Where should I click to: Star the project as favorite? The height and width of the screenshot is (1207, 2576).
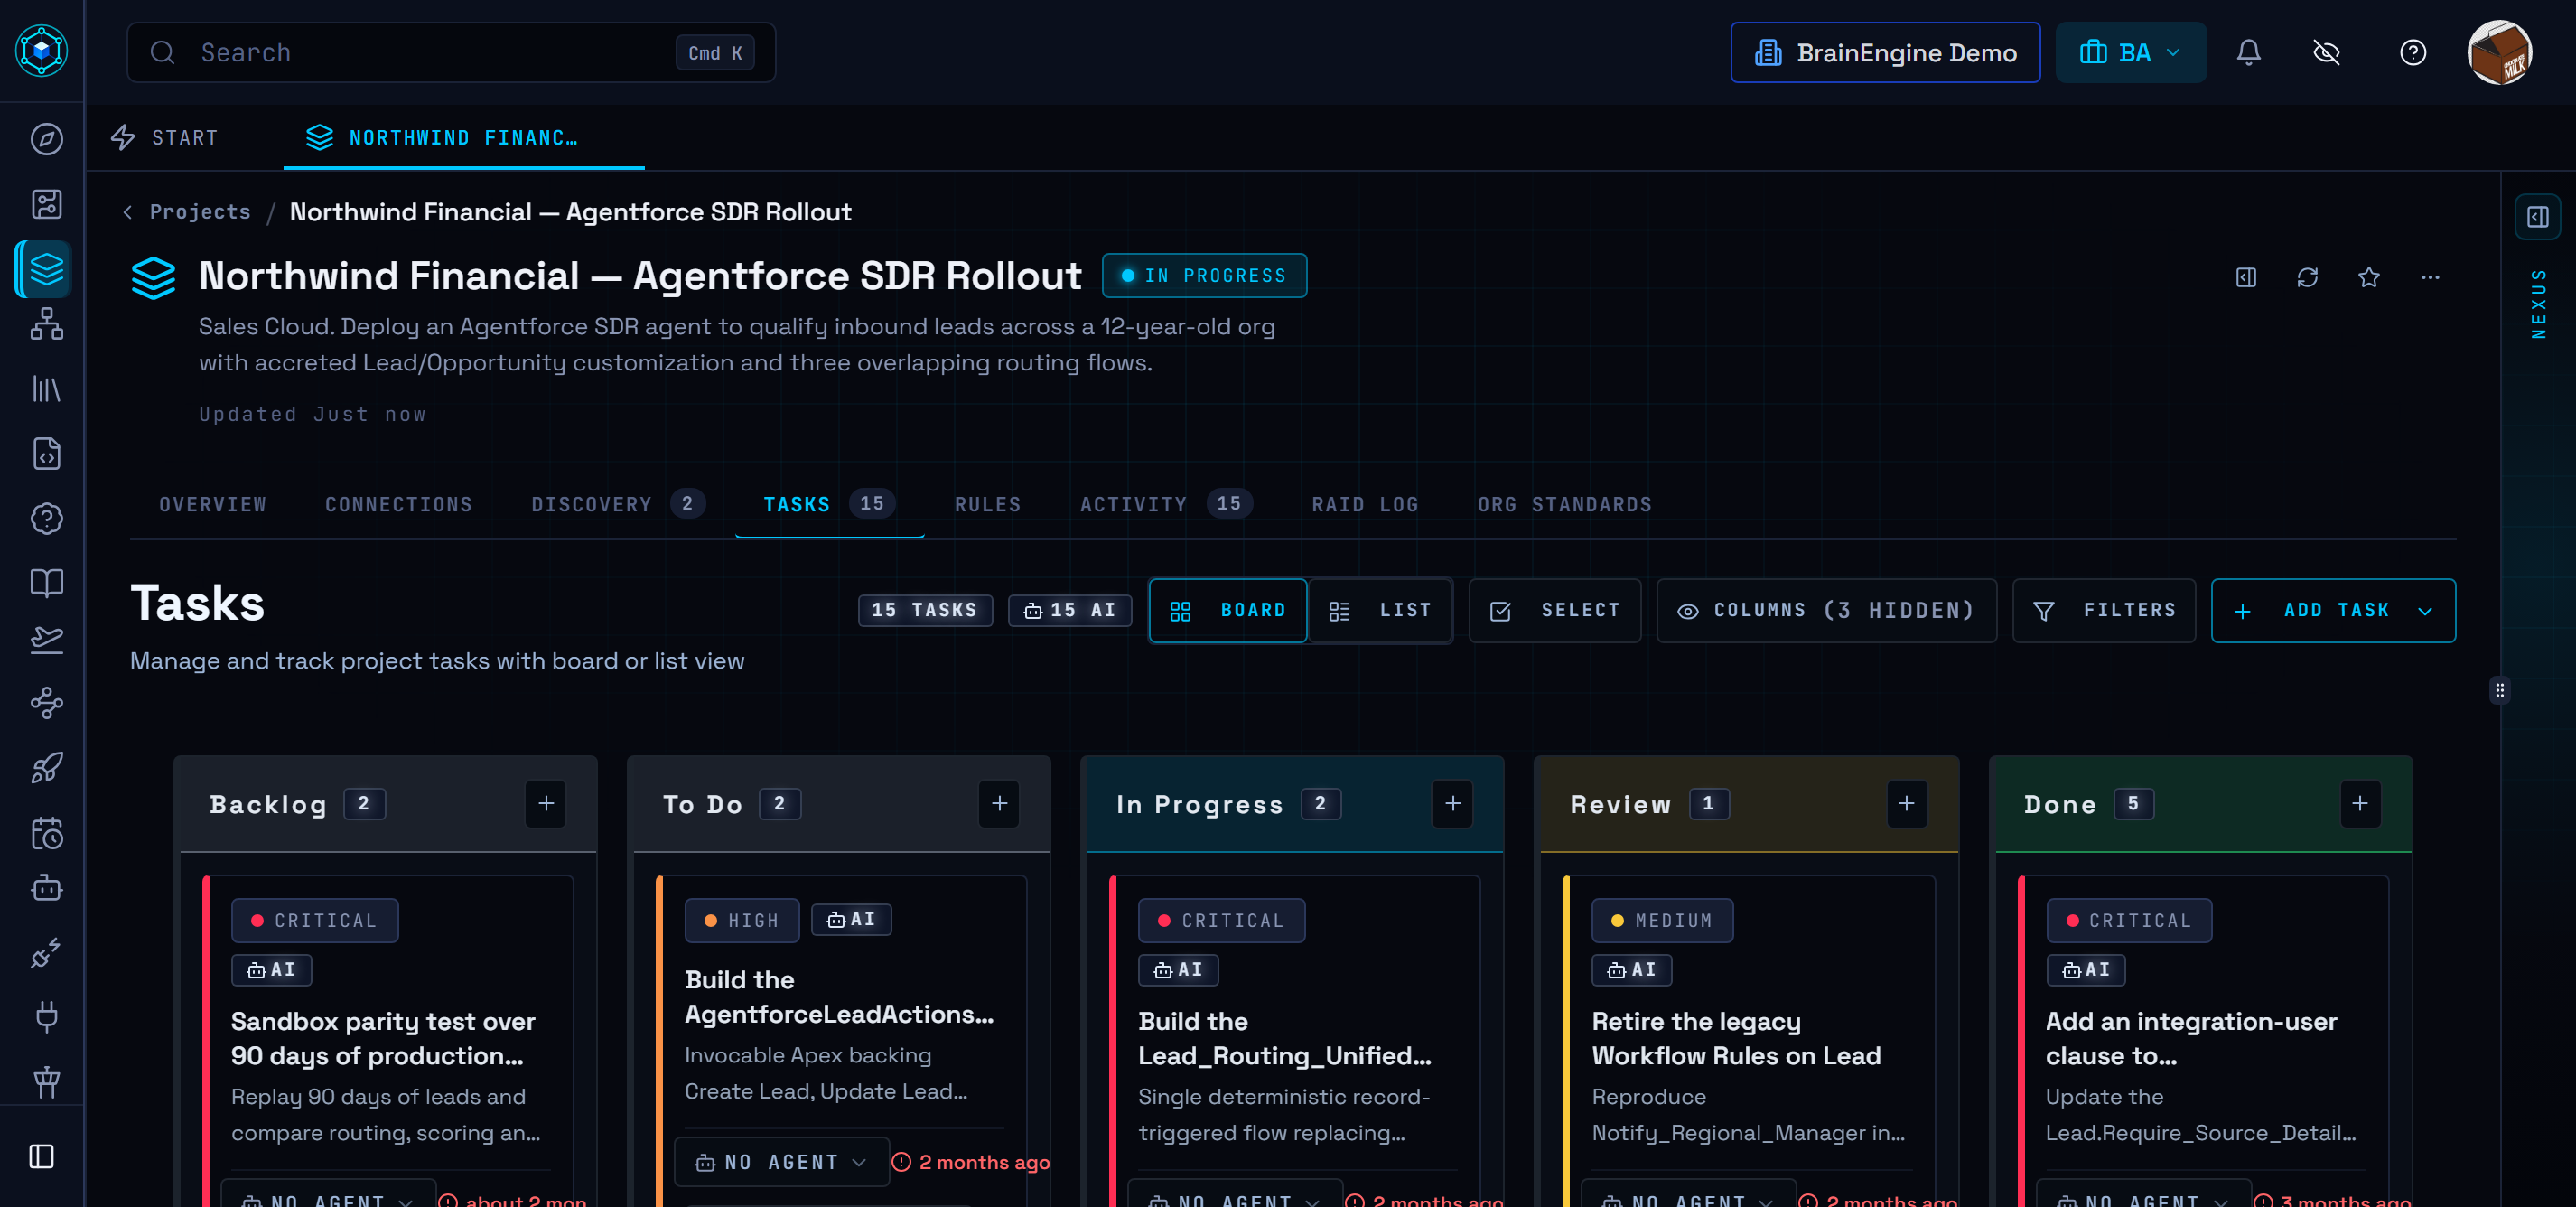point(2368,277)
